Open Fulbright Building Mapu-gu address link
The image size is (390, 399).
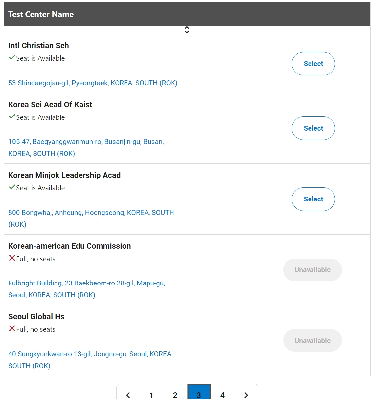coord(87,289)
